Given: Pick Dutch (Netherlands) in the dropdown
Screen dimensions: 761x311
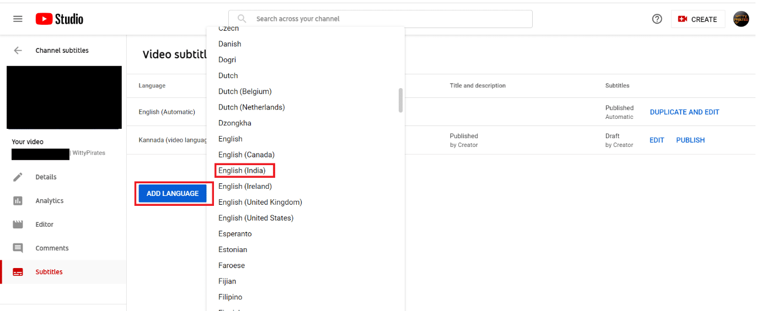Looking at the screenshot, I should 251,107.
